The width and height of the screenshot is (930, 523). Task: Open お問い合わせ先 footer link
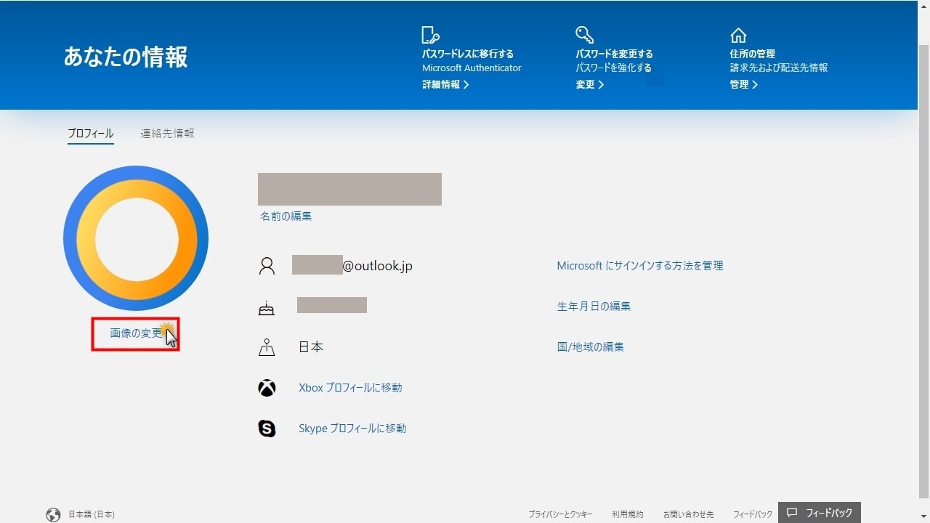[x=688, y=514]
